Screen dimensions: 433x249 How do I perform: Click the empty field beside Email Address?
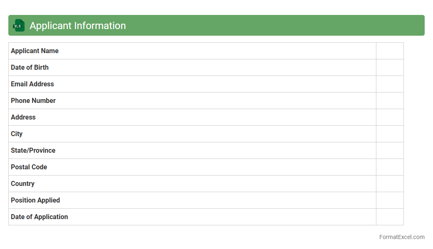pos(390,84)
